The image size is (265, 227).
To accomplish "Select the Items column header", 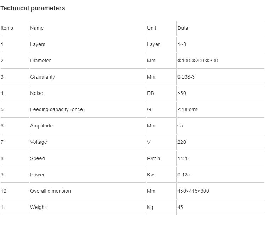I will click(7, 28).
